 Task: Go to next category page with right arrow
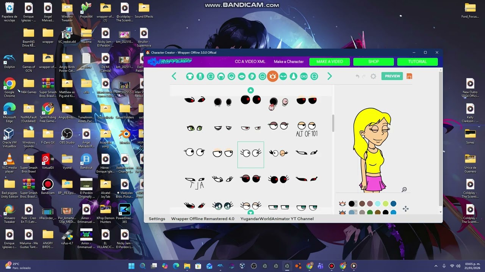330,76
